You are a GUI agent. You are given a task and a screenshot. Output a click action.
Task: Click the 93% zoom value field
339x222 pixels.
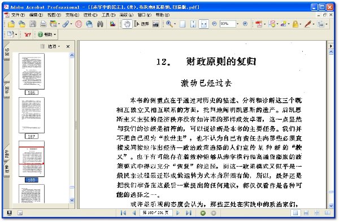click(227, 24)
